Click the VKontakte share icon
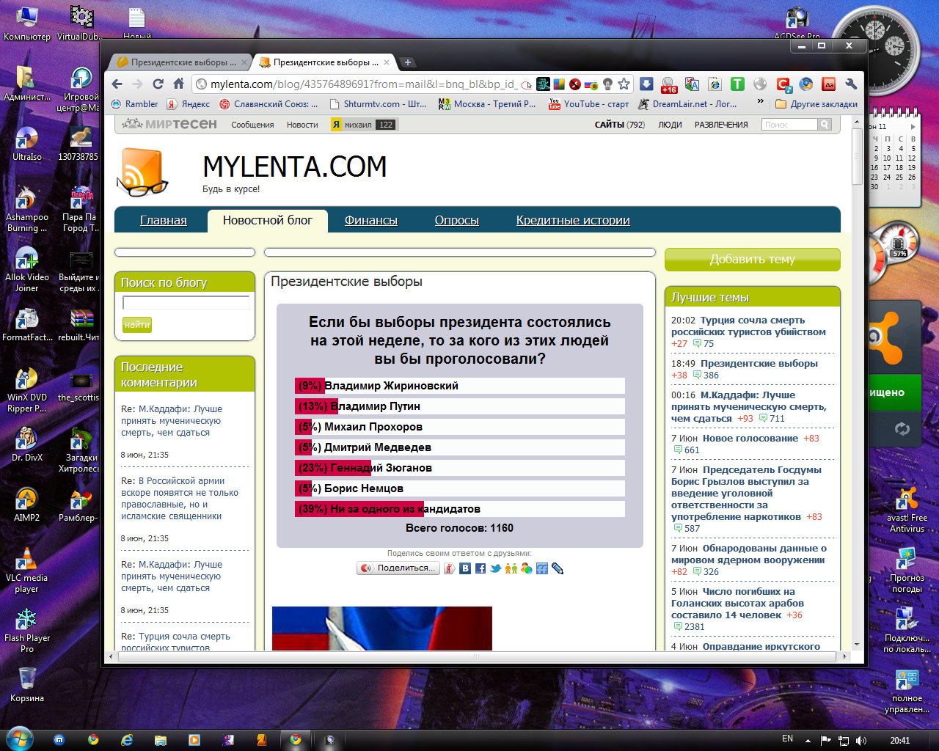The width and height of the screenshot is (939, 751). [x=465, y=568]
